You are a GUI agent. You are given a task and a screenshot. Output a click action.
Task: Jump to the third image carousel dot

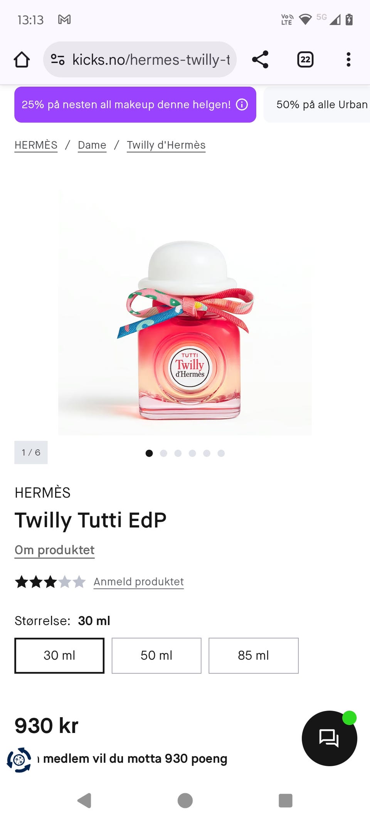(x=178, y=453)
